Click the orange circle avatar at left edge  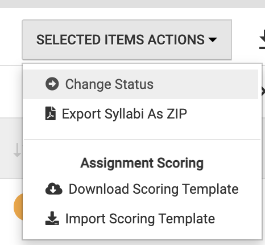tap(18, 207)
